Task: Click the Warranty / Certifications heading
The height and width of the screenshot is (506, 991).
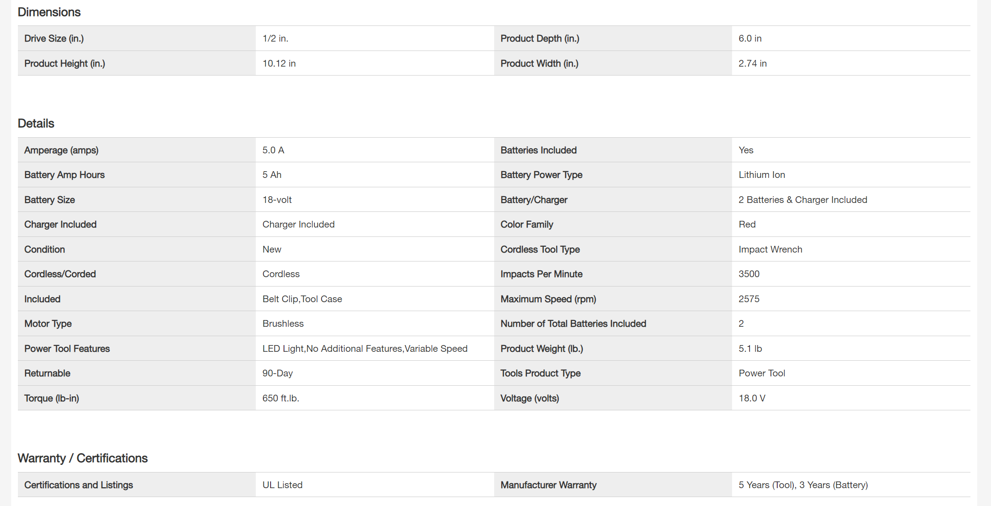Action: pyautogui.click(x=83, y=458)
